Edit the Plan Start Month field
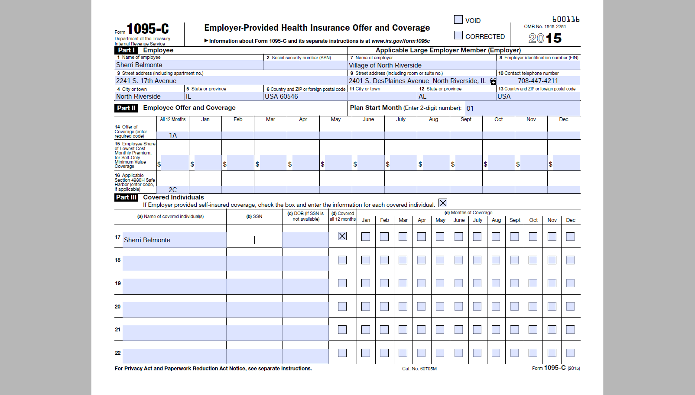The height and width of the screenshot is (395, 695). coord(522,108)
